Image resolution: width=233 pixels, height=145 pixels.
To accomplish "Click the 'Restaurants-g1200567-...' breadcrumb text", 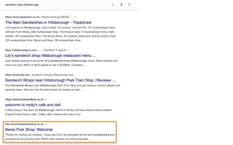I will tap(57, 17).
